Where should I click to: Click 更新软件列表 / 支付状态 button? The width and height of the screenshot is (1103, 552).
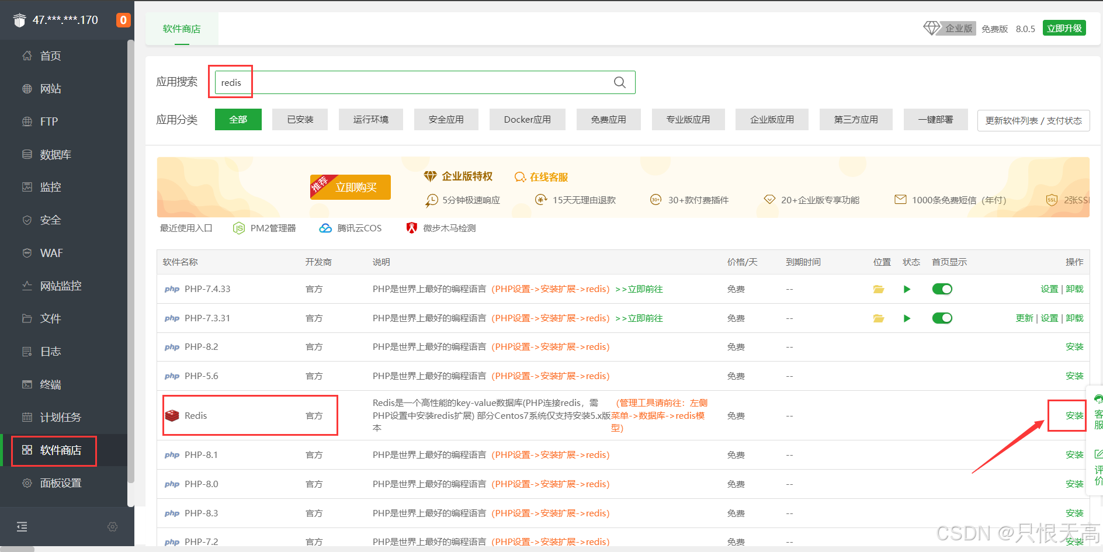(1033, 120)
